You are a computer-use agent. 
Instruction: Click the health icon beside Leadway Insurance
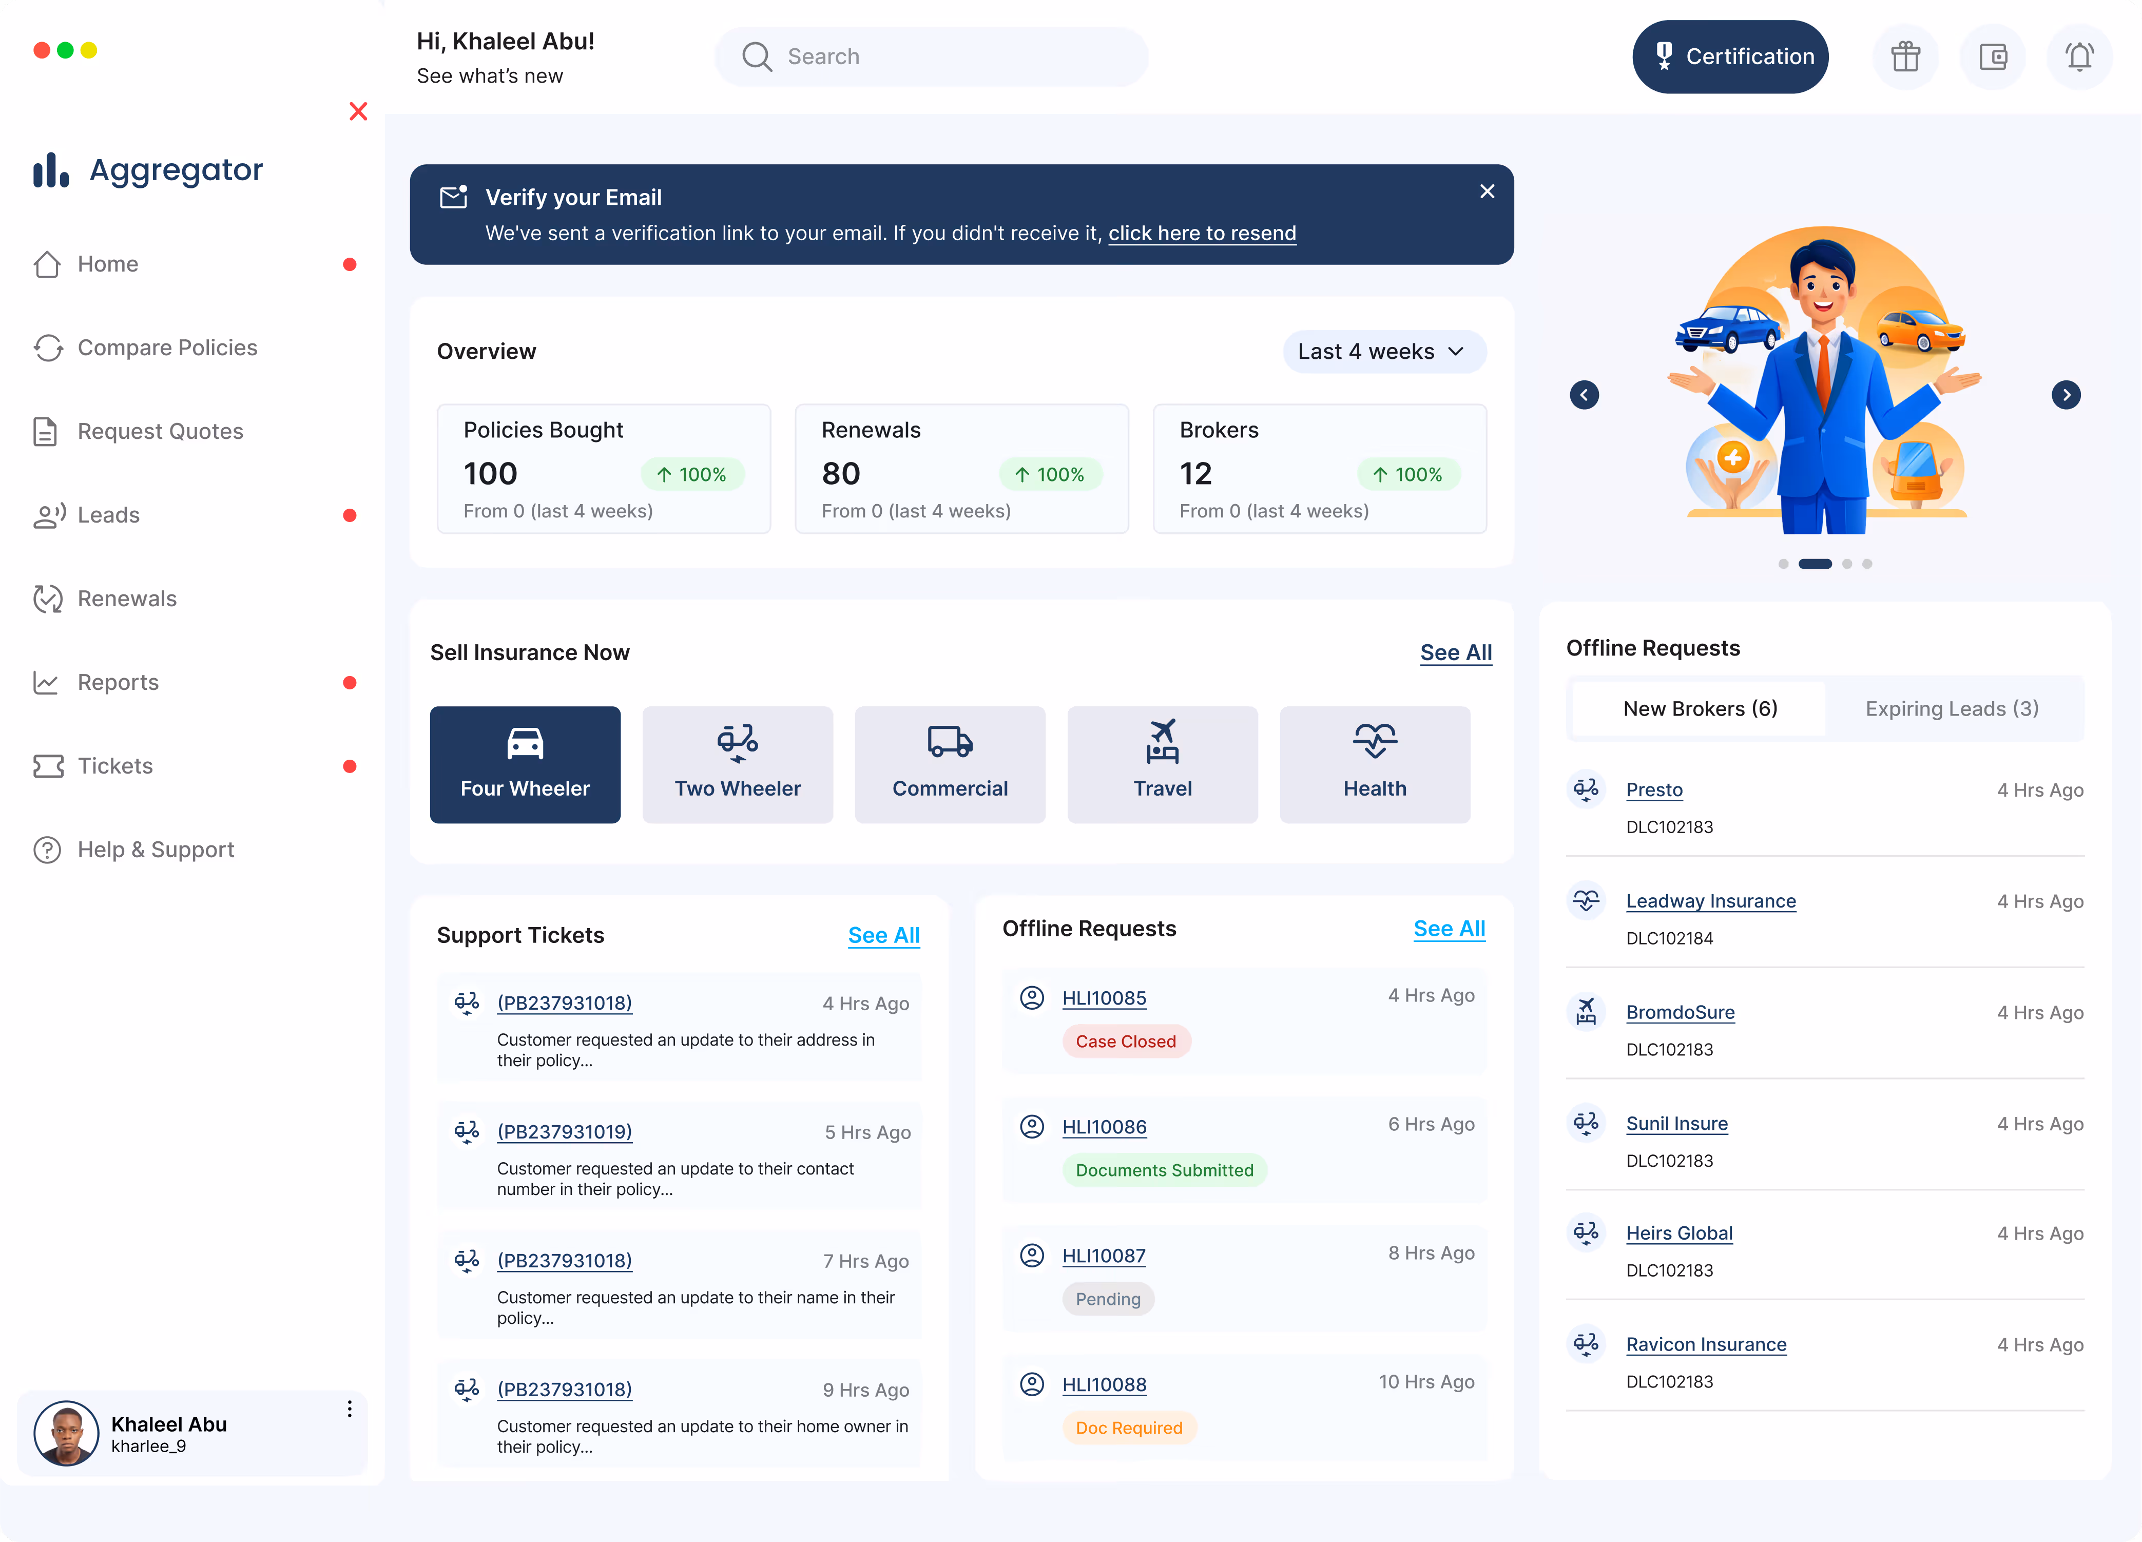point(1587,900)
